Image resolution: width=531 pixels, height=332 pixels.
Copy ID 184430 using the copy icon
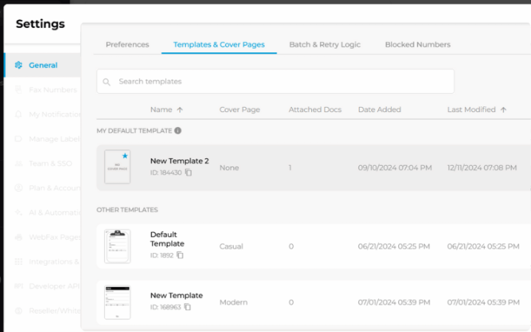(189, 173)
